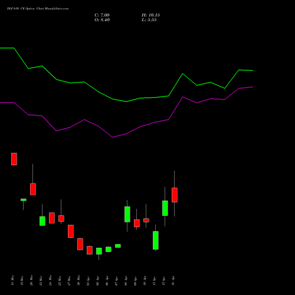Select the 02 Apr green candle

99,251
